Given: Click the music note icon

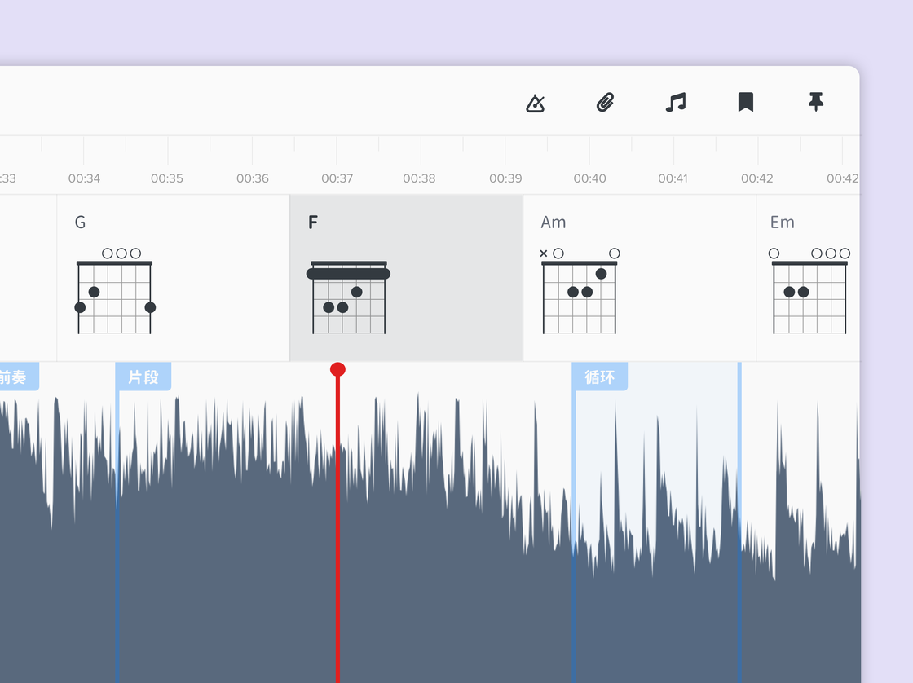Looking at the screenshot, I should [x=675, y=103].
